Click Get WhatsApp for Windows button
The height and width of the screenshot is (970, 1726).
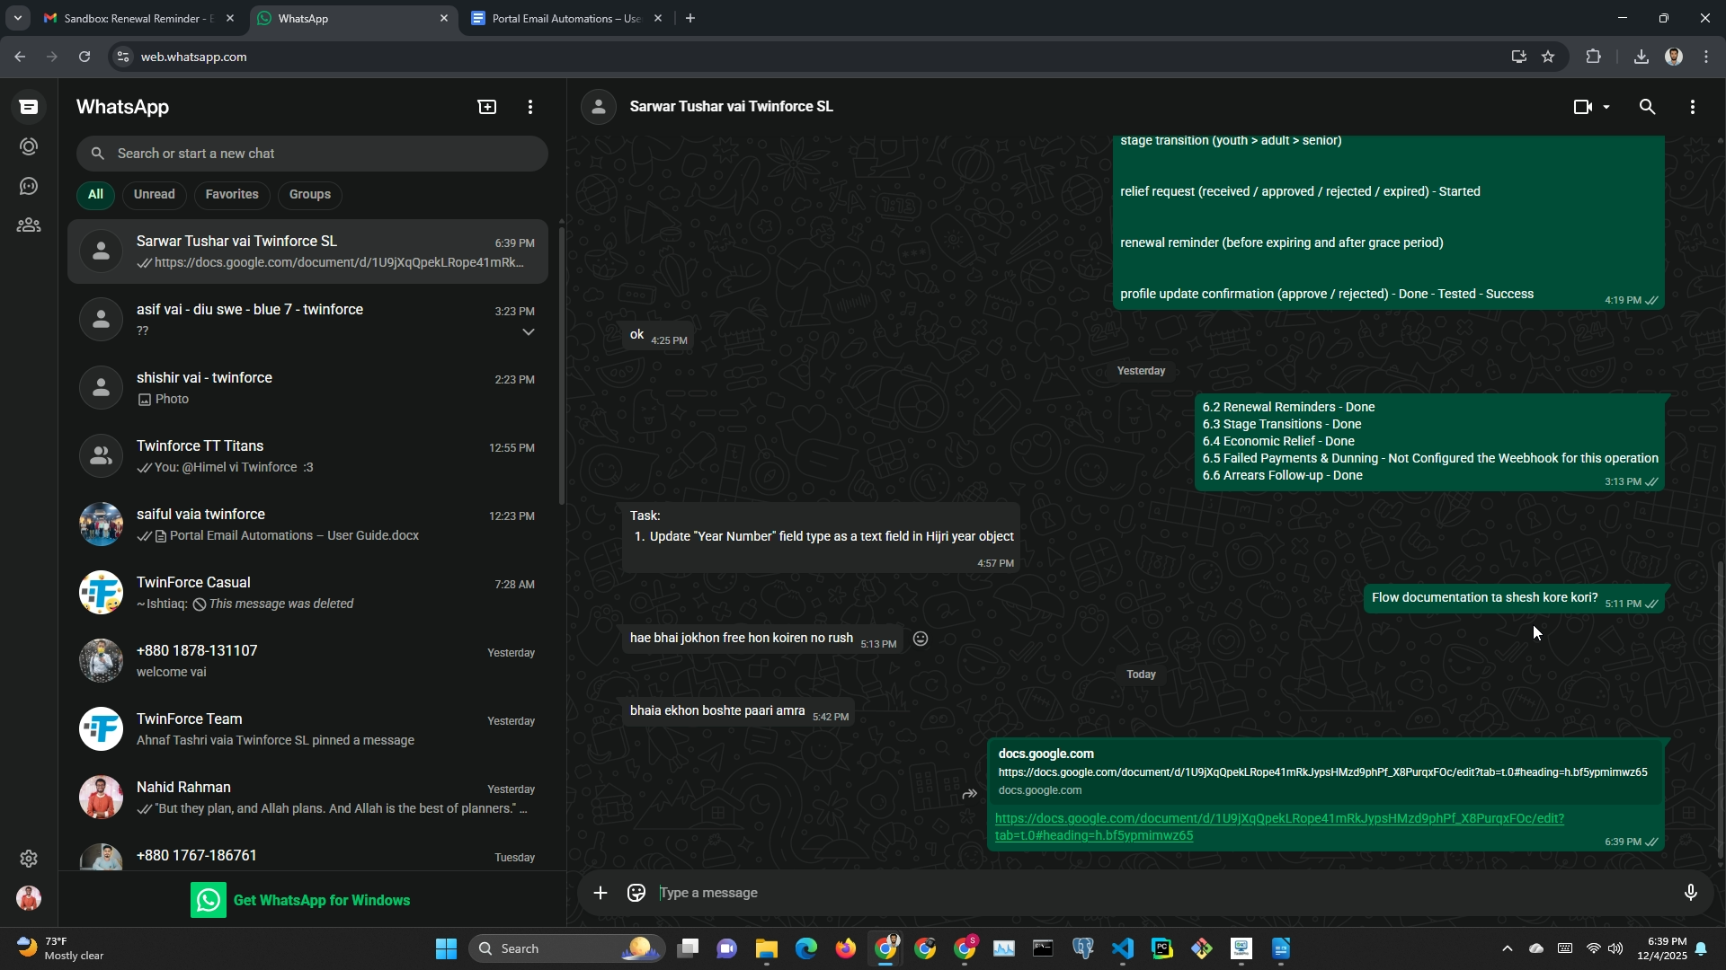[300, 900]
